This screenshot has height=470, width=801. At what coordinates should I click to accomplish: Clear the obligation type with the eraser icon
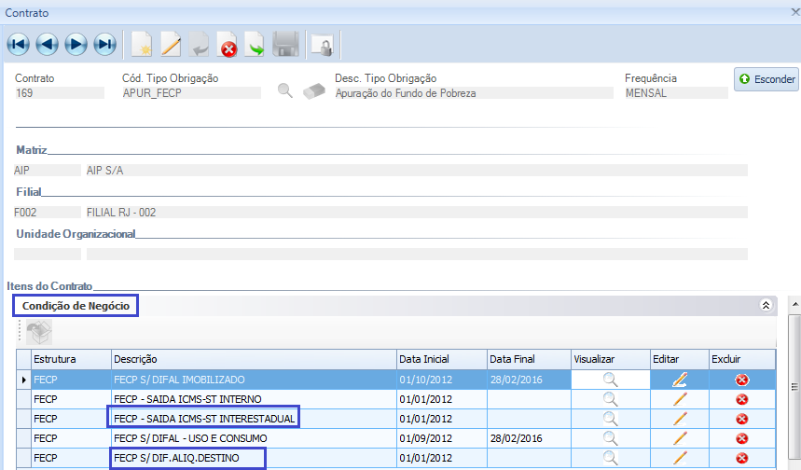tap(314, 90)
